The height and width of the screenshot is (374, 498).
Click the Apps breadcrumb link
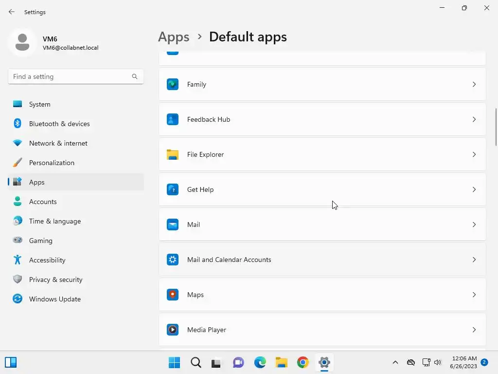click(174, 37)
